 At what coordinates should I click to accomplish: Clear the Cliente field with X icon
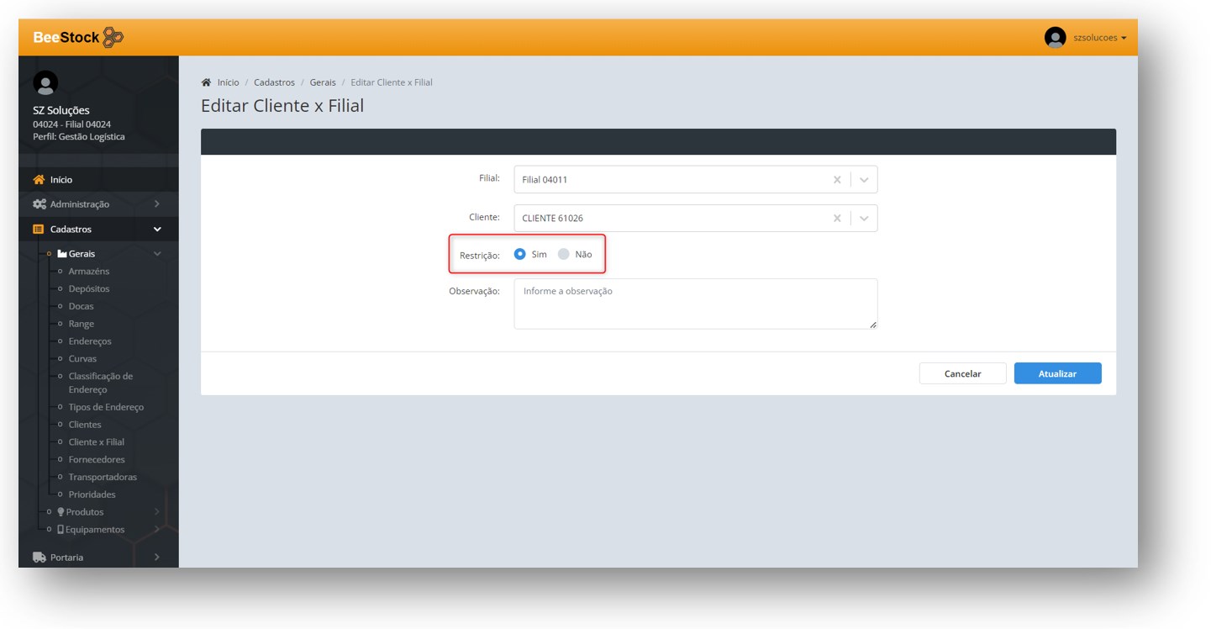tap(836, 219)
